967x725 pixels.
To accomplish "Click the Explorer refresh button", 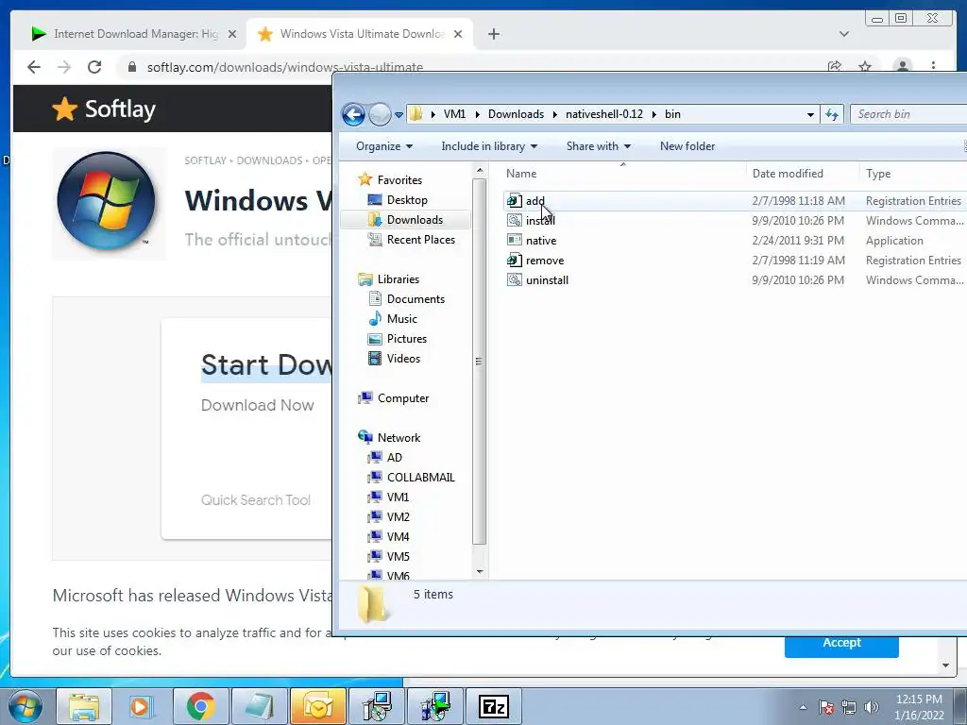I will (x=831, y=114).
